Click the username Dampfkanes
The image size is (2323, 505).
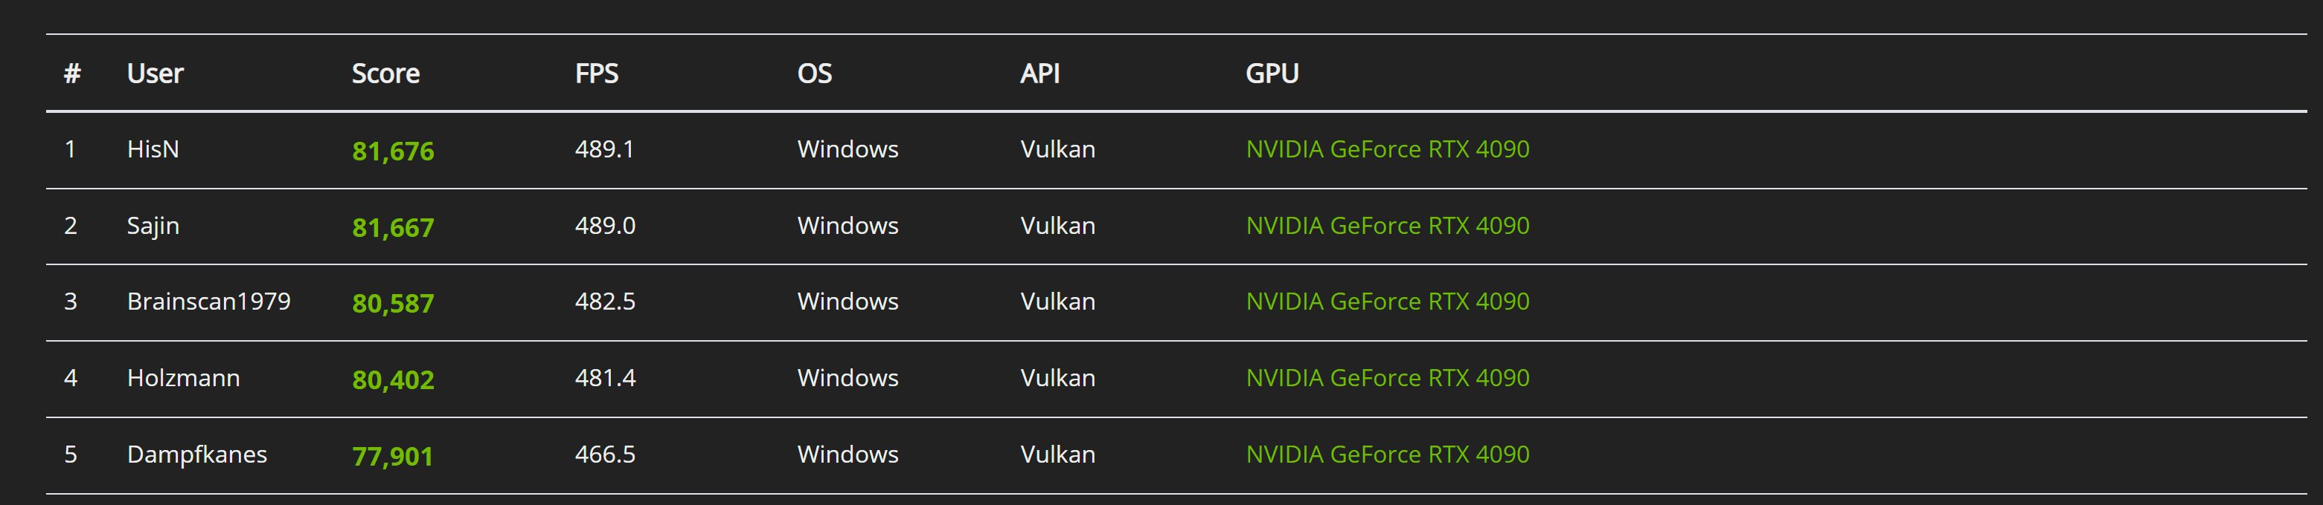point(196,454)
